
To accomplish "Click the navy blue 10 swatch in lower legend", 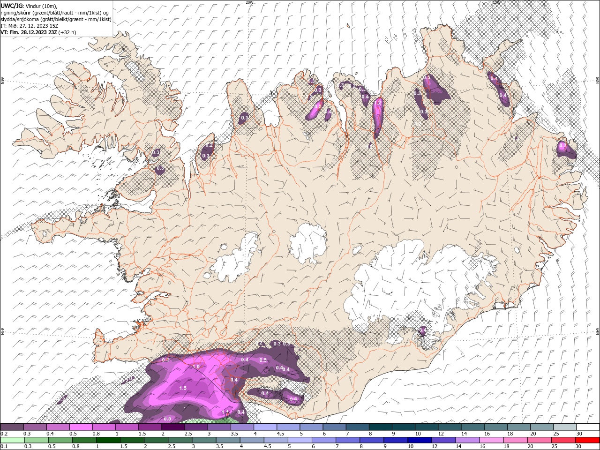I will [420, 440].
